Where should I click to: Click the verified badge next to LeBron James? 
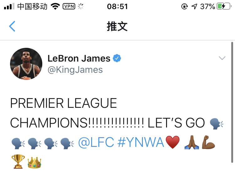click(x=117, y=58)
